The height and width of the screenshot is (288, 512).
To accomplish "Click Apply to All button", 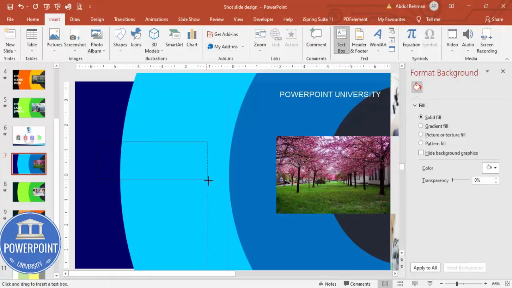I will (425, 268).
